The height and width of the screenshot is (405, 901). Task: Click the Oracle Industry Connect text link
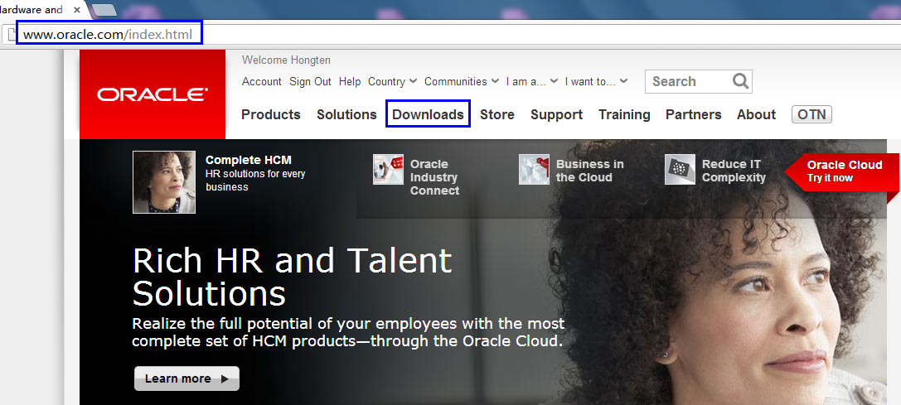tap(434, 177)
